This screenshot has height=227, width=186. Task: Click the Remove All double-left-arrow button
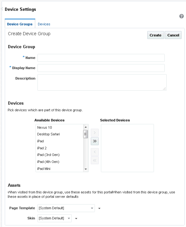pos(95,160)
